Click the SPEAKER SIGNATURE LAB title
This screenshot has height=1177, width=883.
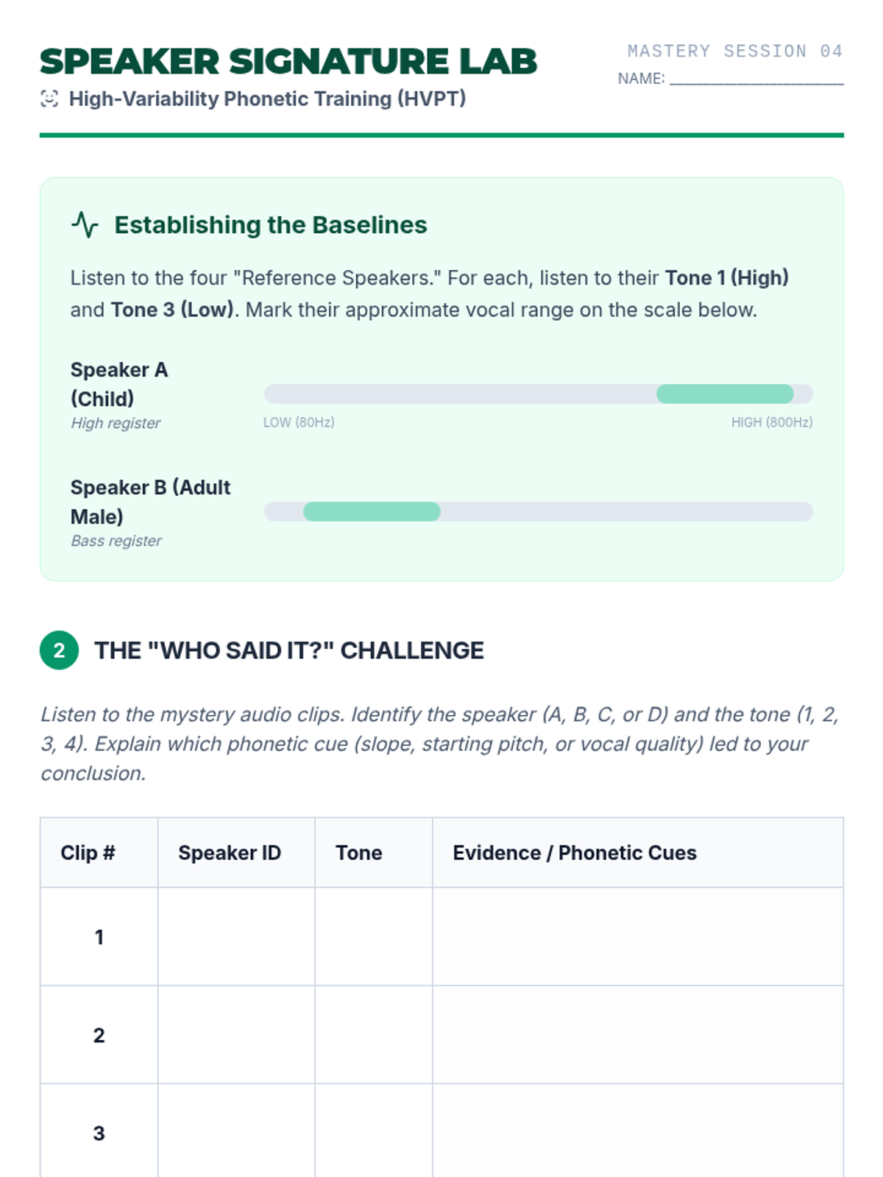[x=288, y=62]
